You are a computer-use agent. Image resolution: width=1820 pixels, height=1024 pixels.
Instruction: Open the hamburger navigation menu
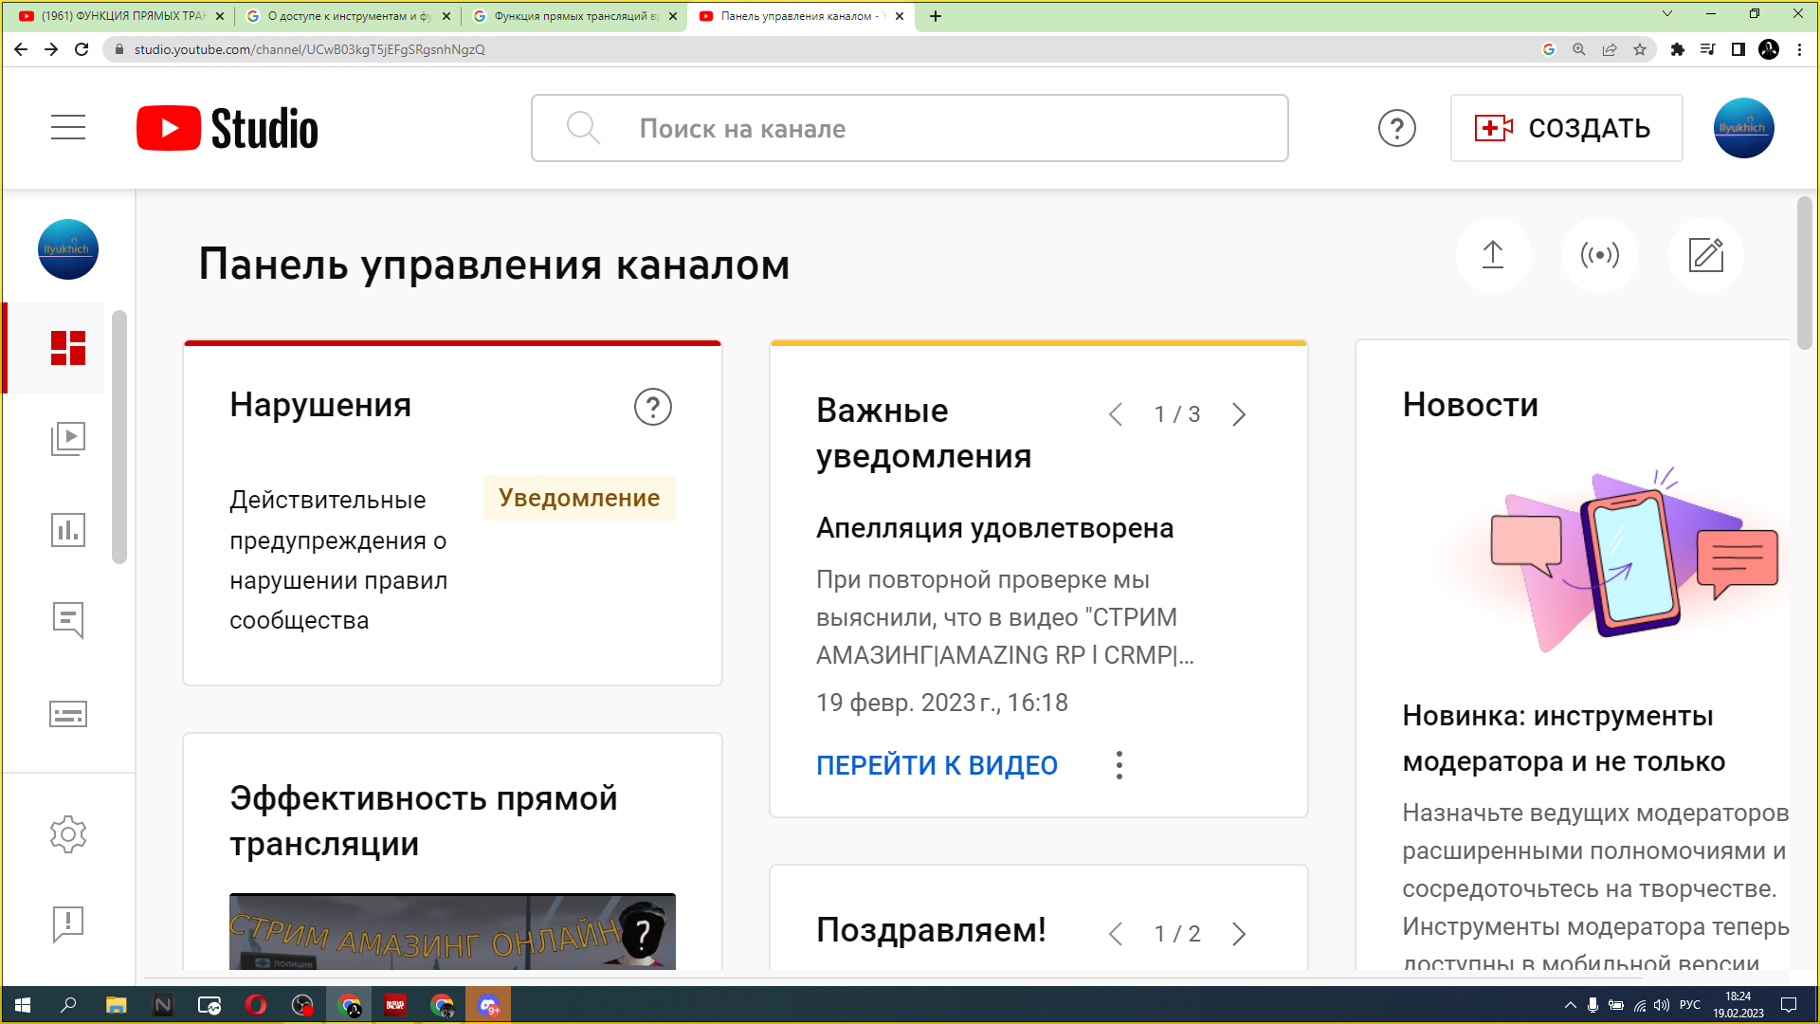click(68, 127)
